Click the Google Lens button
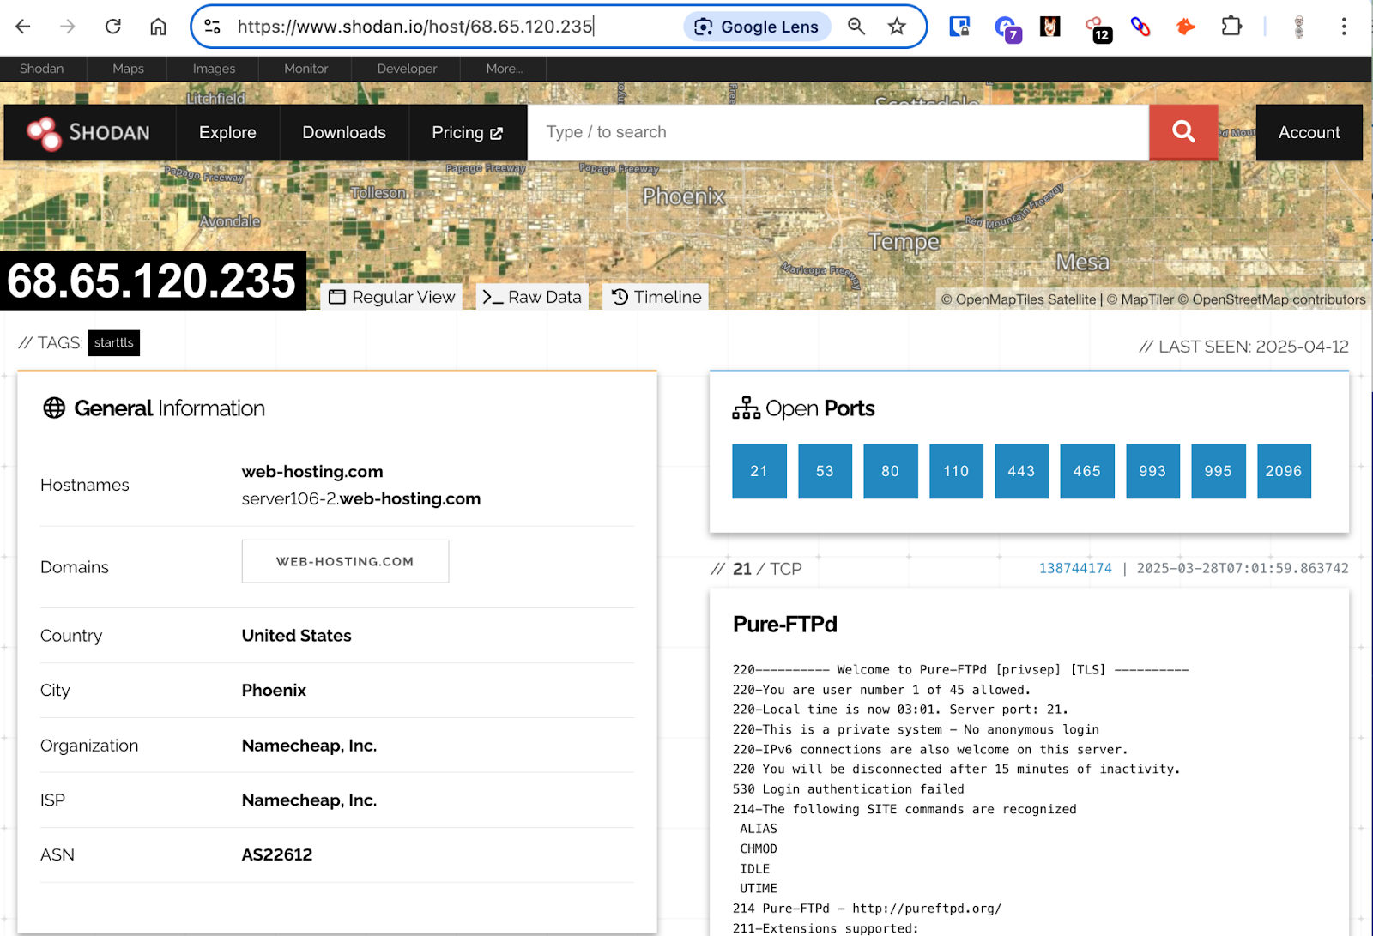 click(x=757, y=27)
